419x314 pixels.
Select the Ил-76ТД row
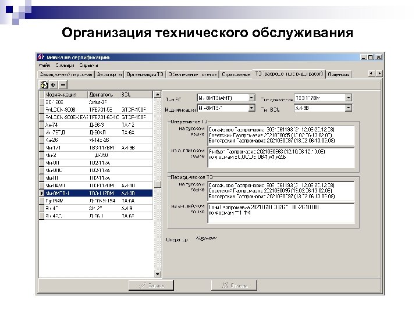pyautogui.click(x=96, y=133)
